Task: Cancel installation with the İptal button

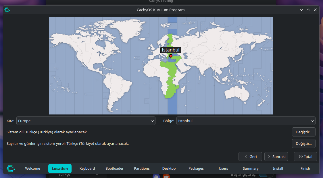Action: (305, 157)
